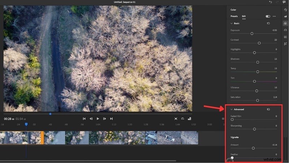Click the Vibrance slider handle
This screenshot has height=163, width=289.
(x=256, y=91)
